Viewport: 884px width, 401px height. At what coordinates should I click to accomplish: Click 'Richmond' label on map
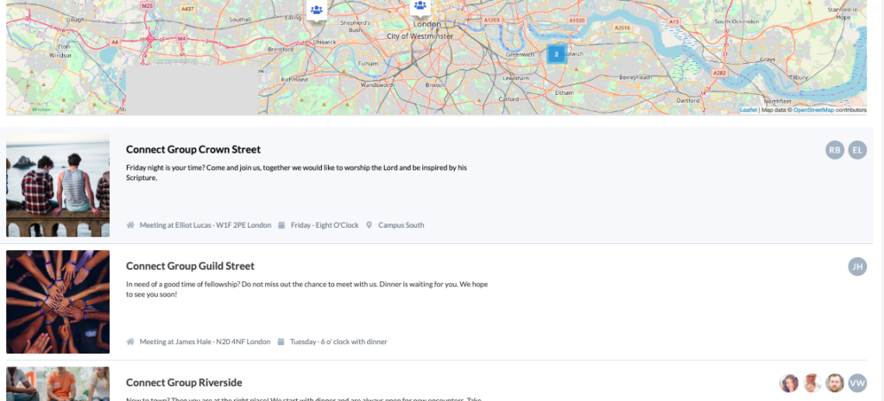click(294, 80)
